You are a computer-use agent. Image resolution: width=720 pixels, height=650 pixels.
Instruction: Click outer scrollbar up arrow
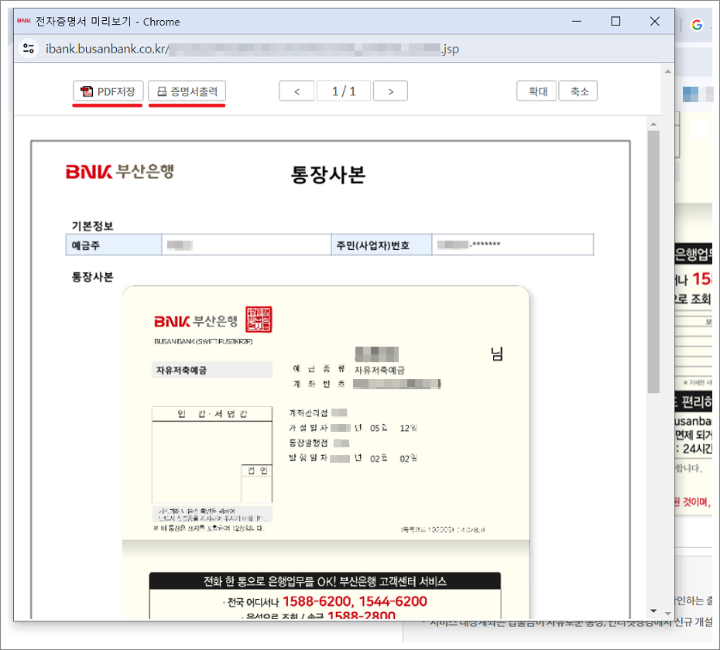pyautogui.click(x=667, y=71)
